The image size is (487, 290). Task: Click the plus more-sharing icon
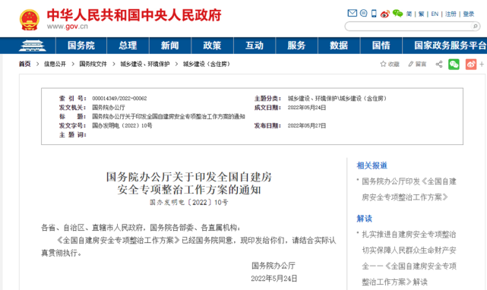pyautogui.click(x=482, y=65)
